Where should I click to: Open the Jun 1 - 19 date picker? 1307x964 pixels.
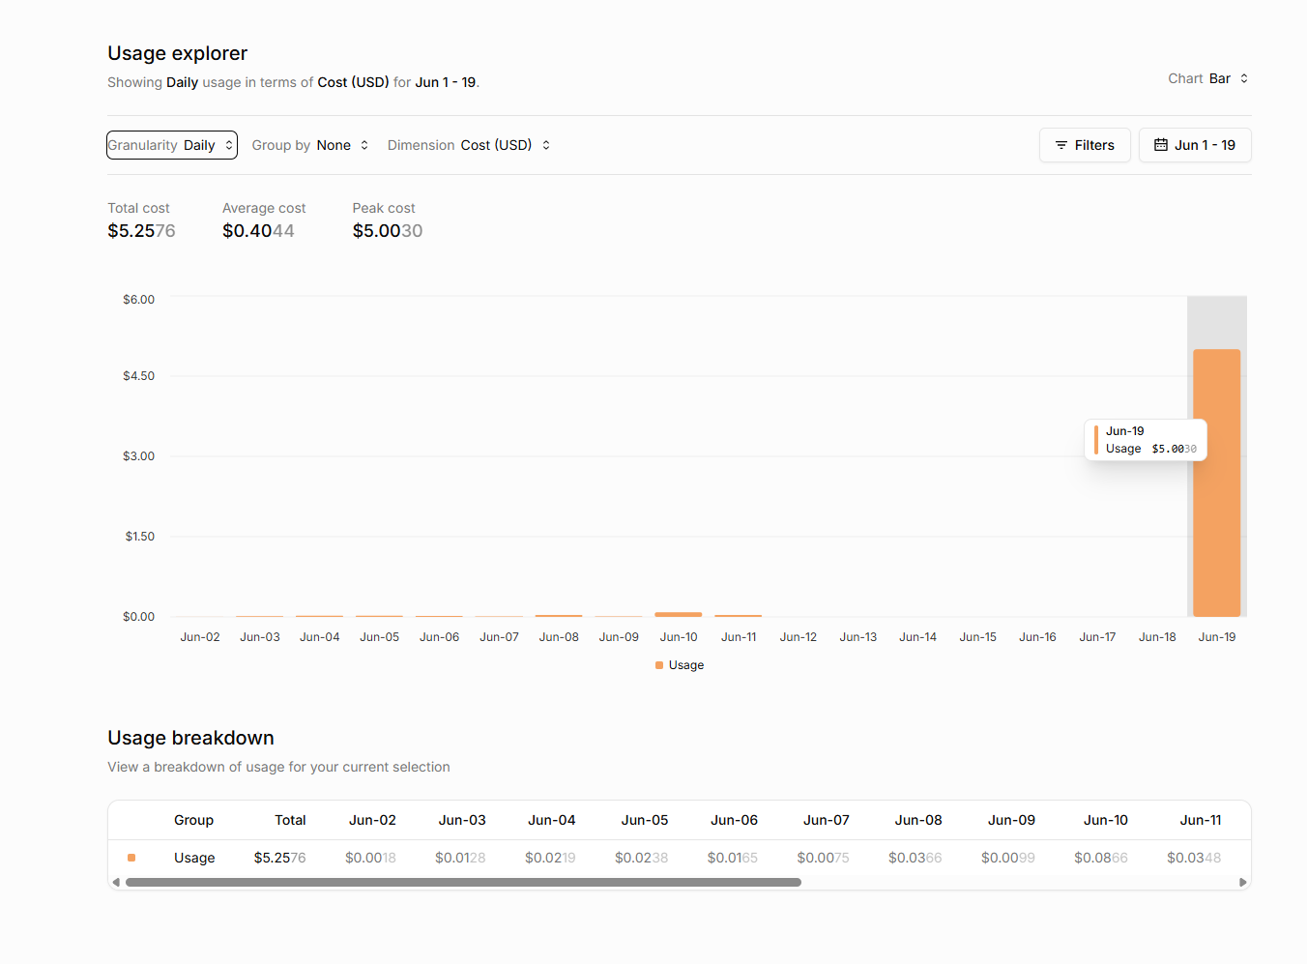click(x=1195, y=145)
